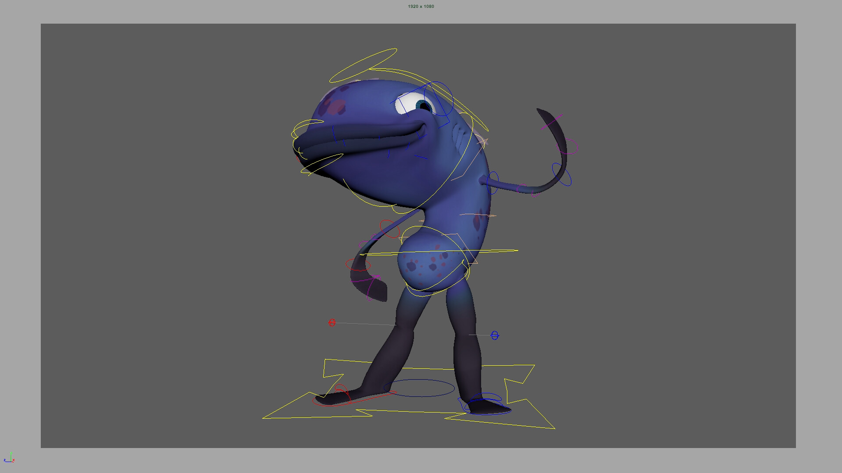Click the Z axis label on the axis indicator
The image size is (842, 473).
click(x=4, y=460)
